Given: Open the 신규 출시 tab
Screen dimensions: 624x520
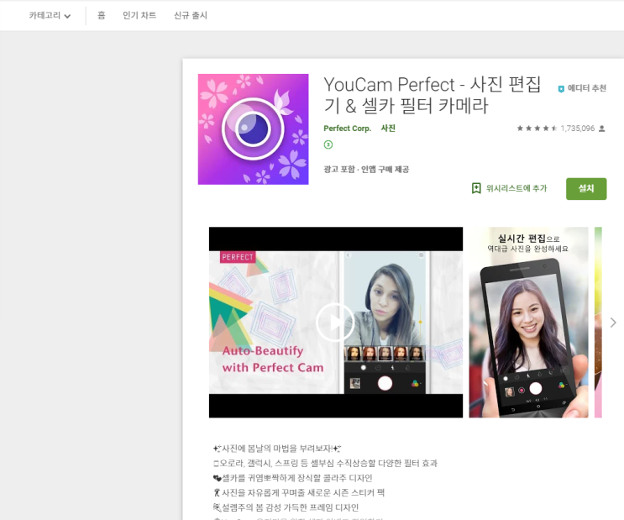Looking at the screenshot, I should click(x=191, y=15).
